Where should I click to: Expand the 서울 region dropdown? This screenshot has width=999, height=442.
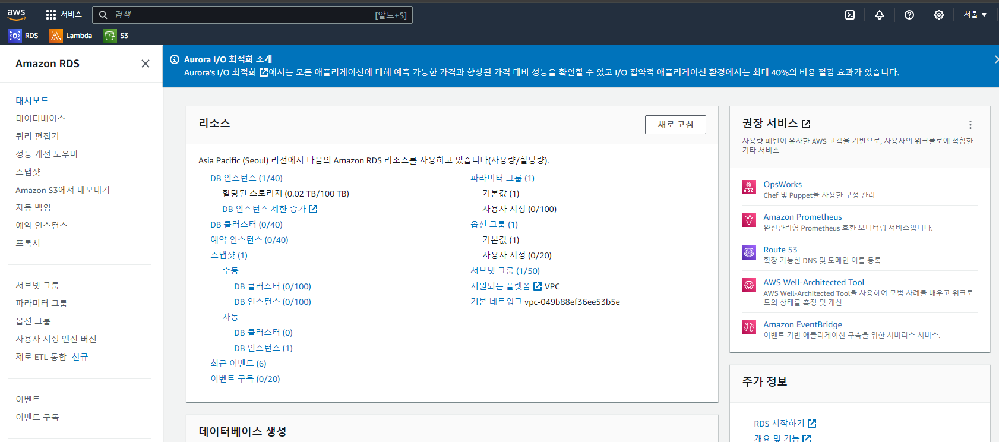[975, 15]
